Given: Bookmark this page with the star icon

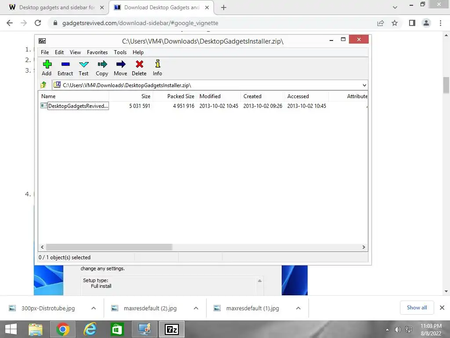Looking at the screenshot, I should [x=395, y=23].
